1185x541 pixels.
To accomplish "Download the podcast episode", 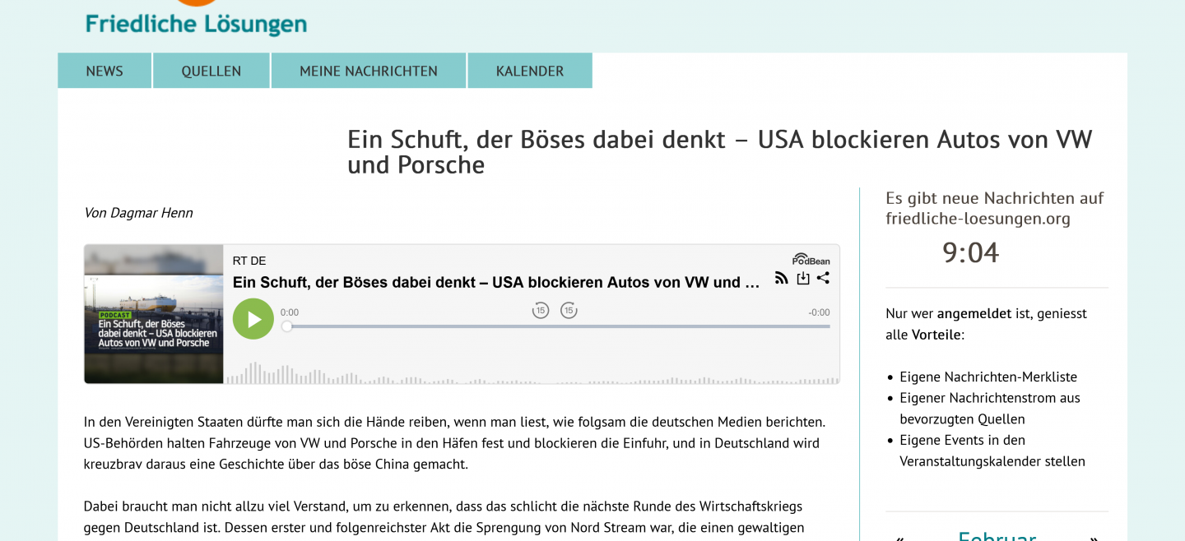I will [802, 278].
